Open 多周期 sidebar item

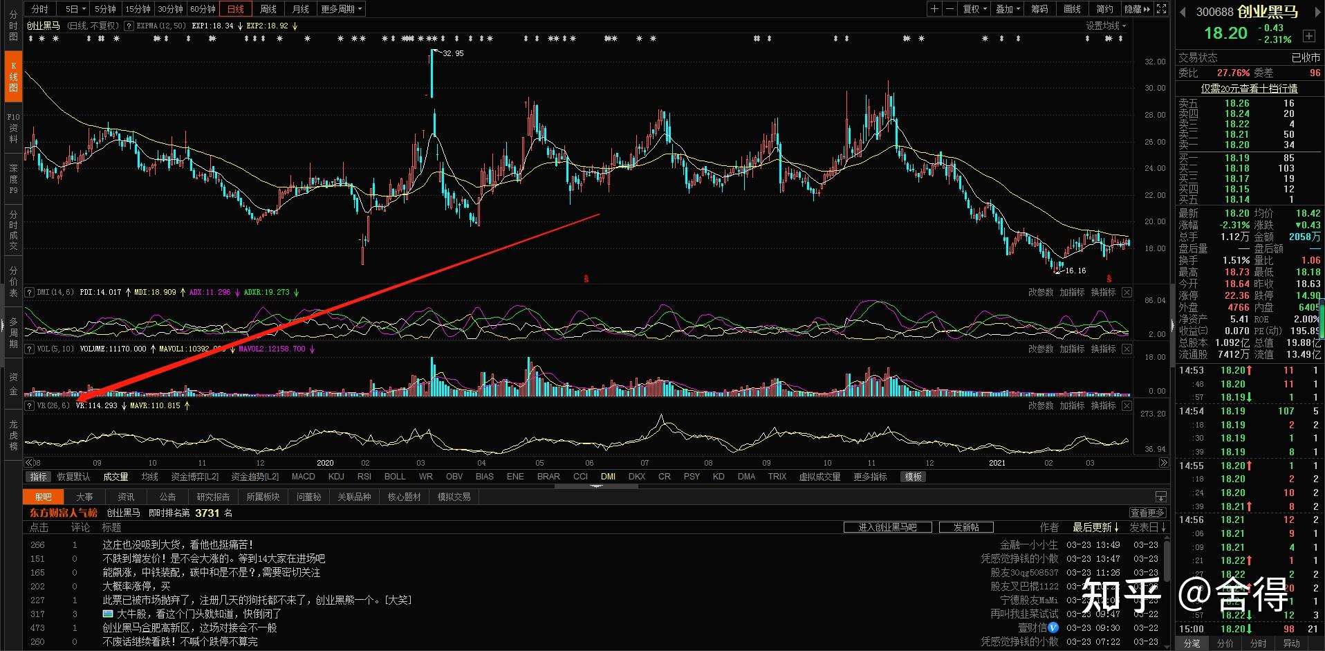13,333
